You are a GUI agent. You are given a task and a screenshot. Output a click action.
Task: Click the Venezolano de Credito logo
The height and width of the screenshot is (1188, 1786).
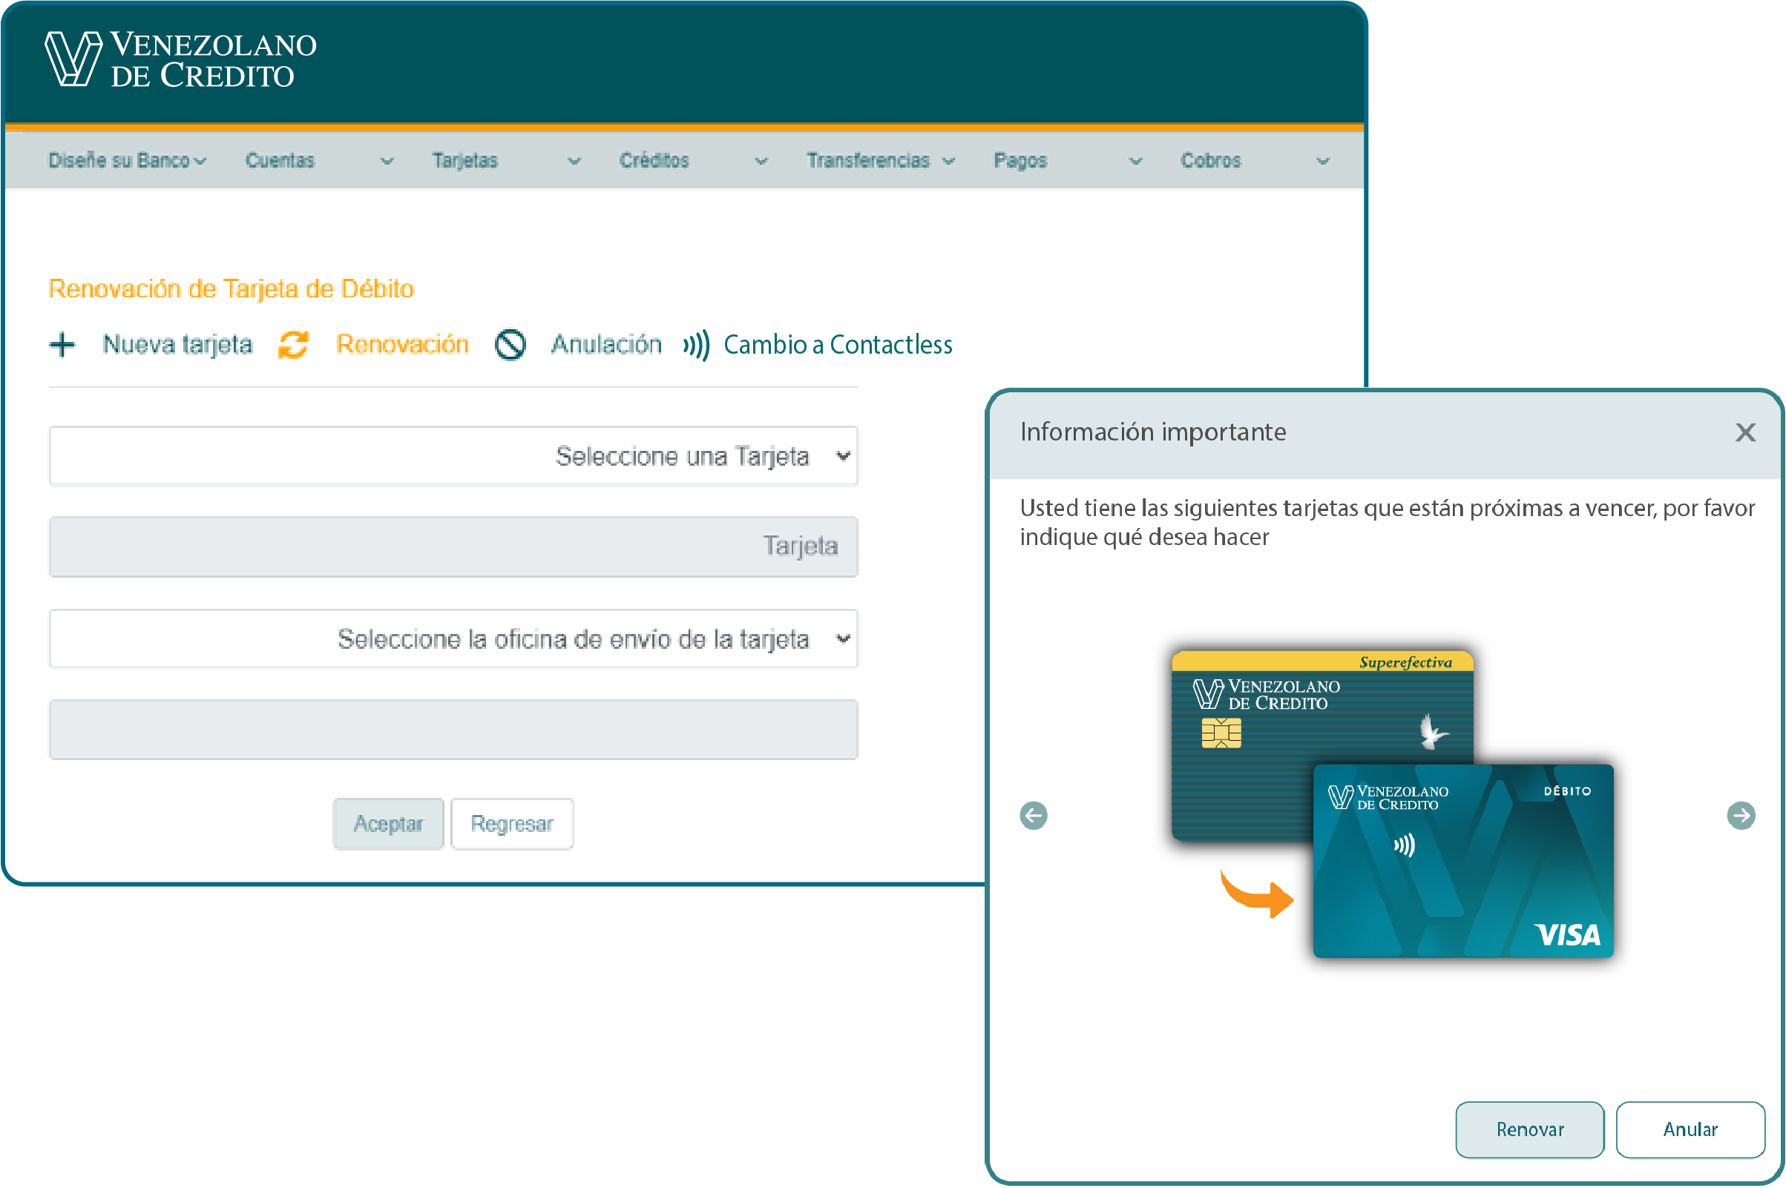(180, 60)
